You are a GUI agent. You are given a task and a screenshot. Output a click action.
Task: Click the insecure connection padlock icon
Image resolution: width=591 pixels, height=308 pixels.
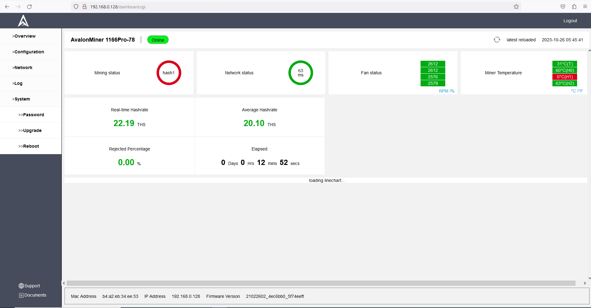click(84, 6)
